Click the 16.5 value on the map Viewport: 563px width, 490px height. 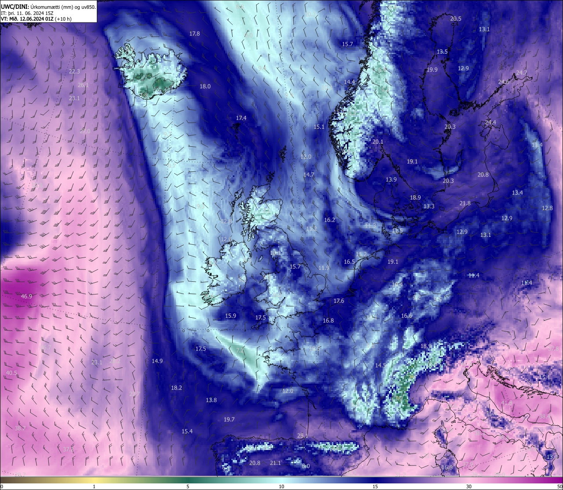pos(349,262)
